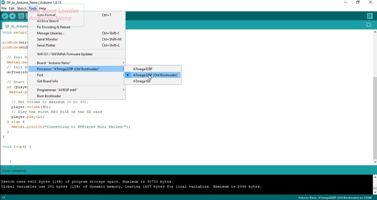Click the 'Done compiling.' status message
The width and height of the screenshot is (377, 200).
click(14, 171)
